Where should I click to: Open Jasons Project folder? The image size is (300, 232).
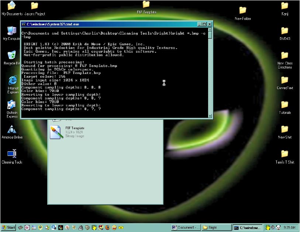(x=35, y=6)
